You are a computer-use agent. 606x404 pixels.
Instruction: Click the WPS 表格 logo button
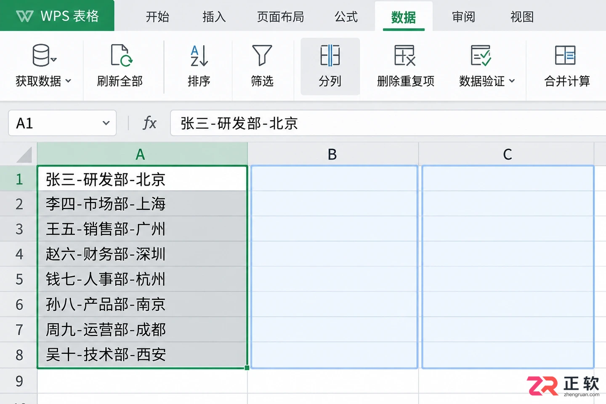[57, 16]
